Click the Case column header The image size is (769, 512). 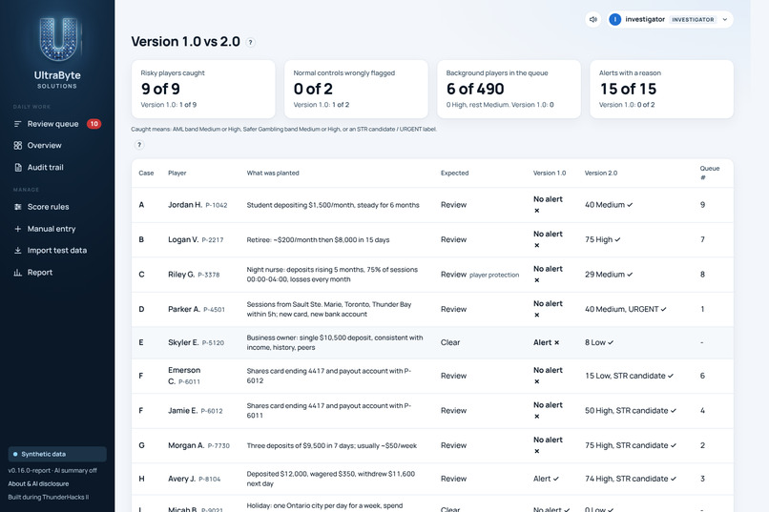(x=146, y=173)
